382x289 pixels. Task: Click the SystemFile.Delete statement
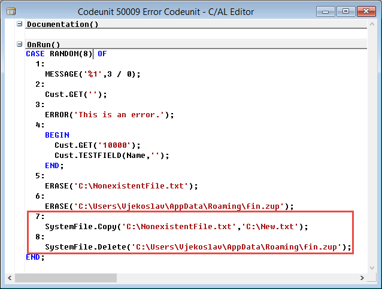click(198, 247)
